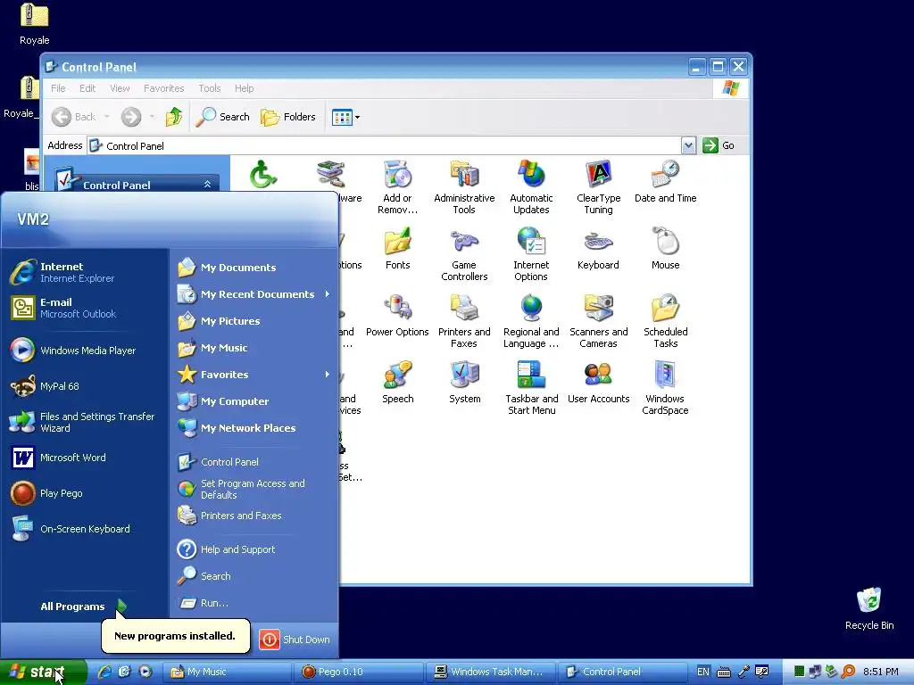This screenshot has height=685, width=914.
Task: Open Administrative Tools in Control Panel
Action: (x=464, y=186)
